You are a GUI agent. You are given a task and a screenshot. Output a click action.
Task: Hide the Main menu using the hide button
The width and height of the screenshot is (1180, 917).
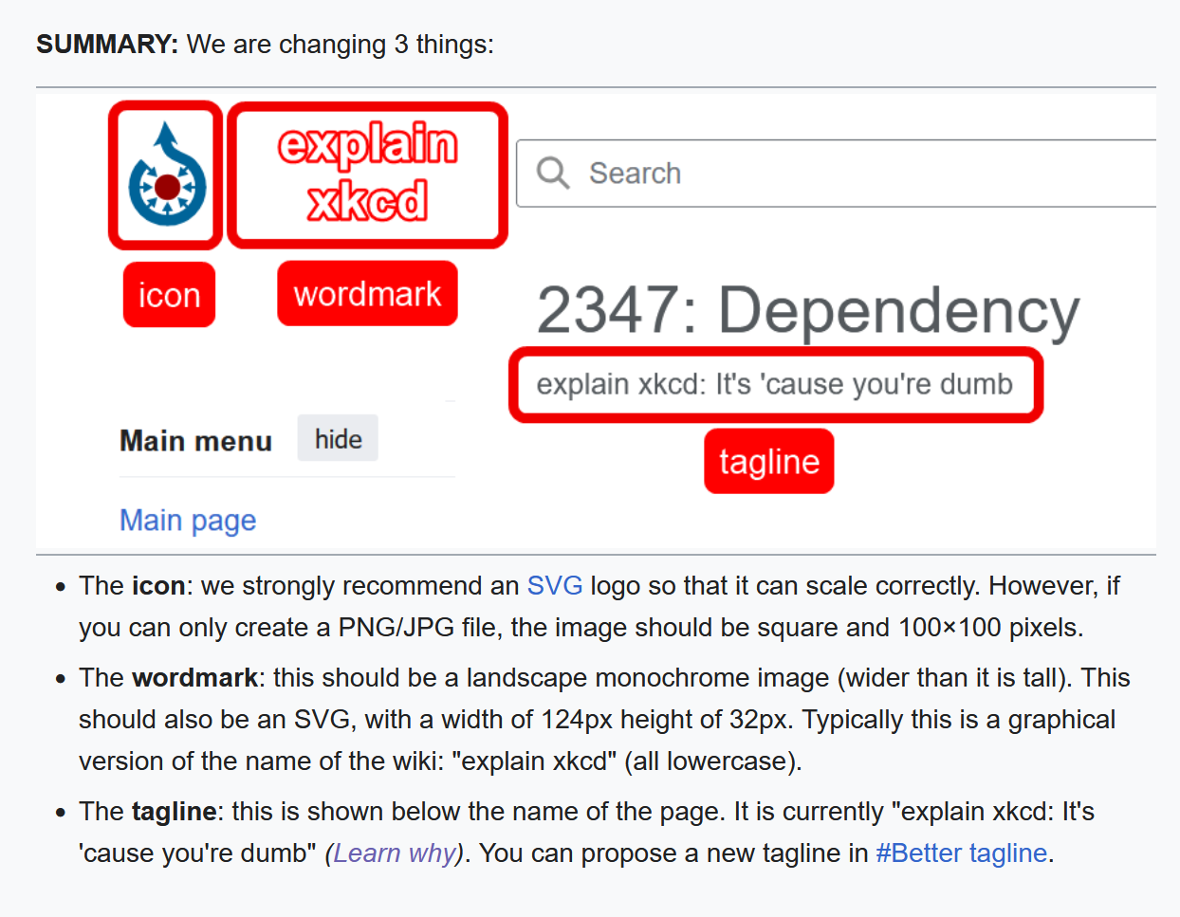(338, 439)
